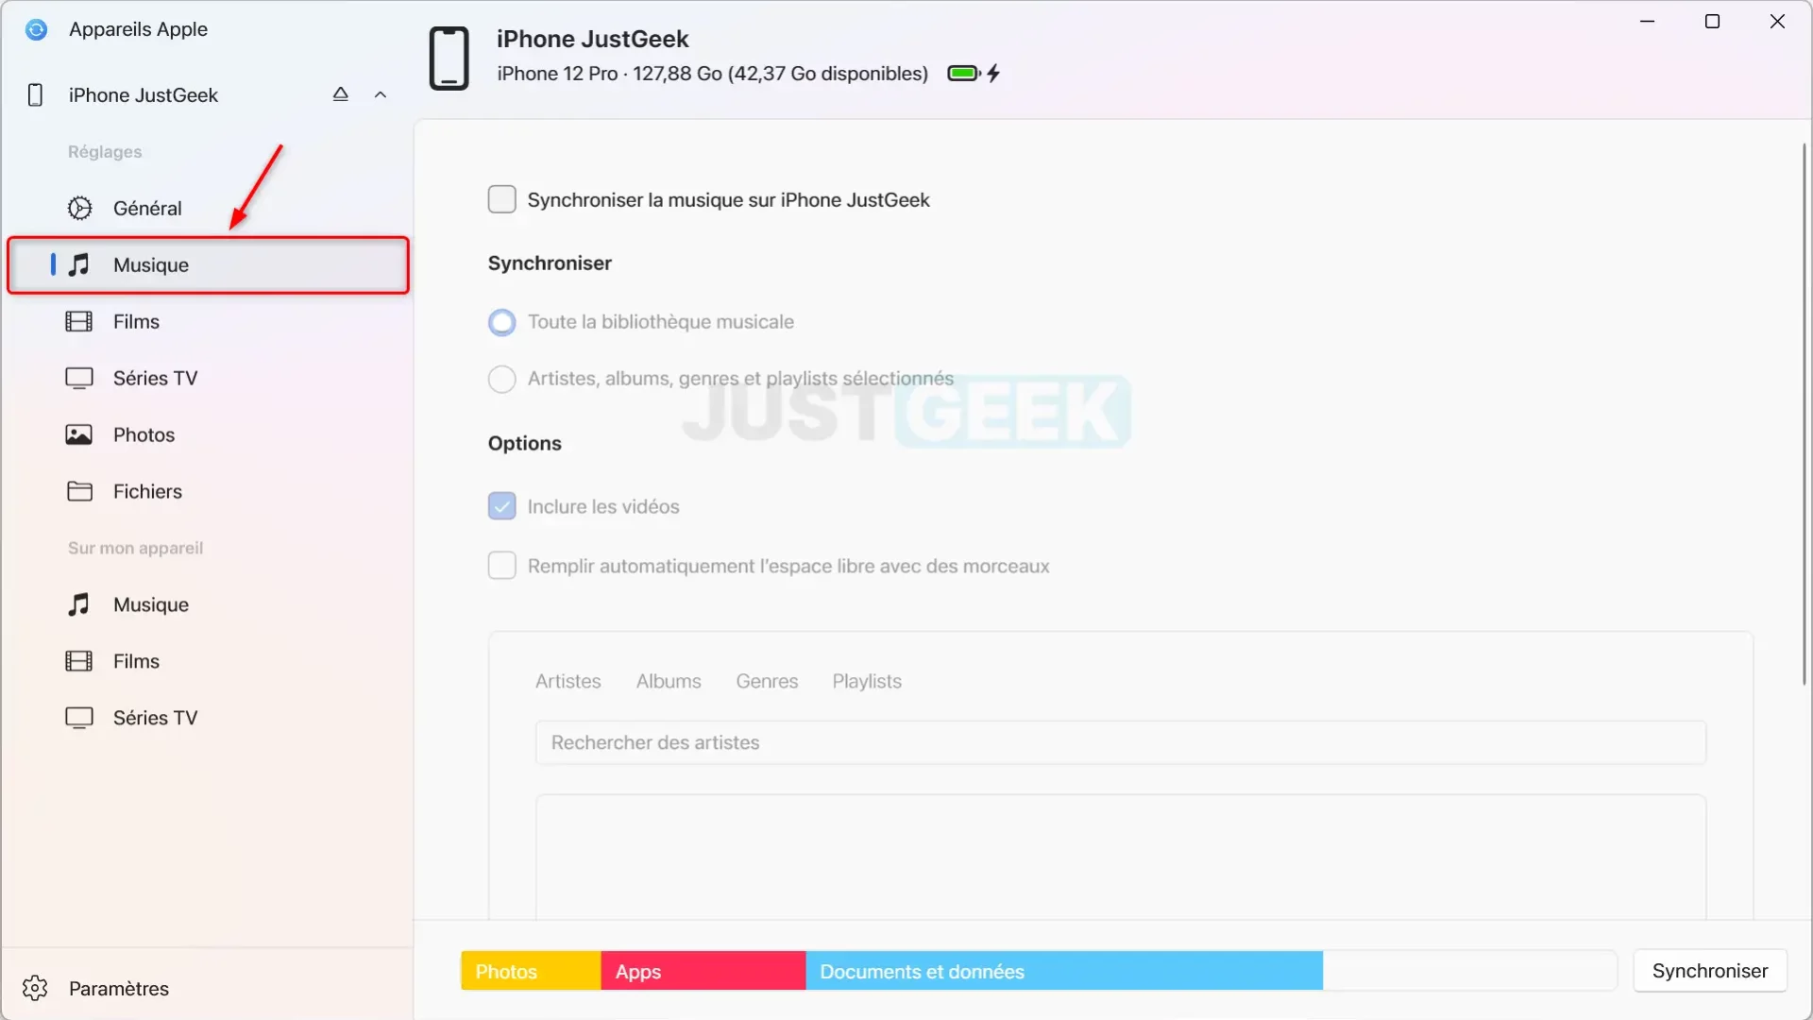Enable Remplir automatiquement l'espace libre

pyautogui.click(x=501, y=566)
